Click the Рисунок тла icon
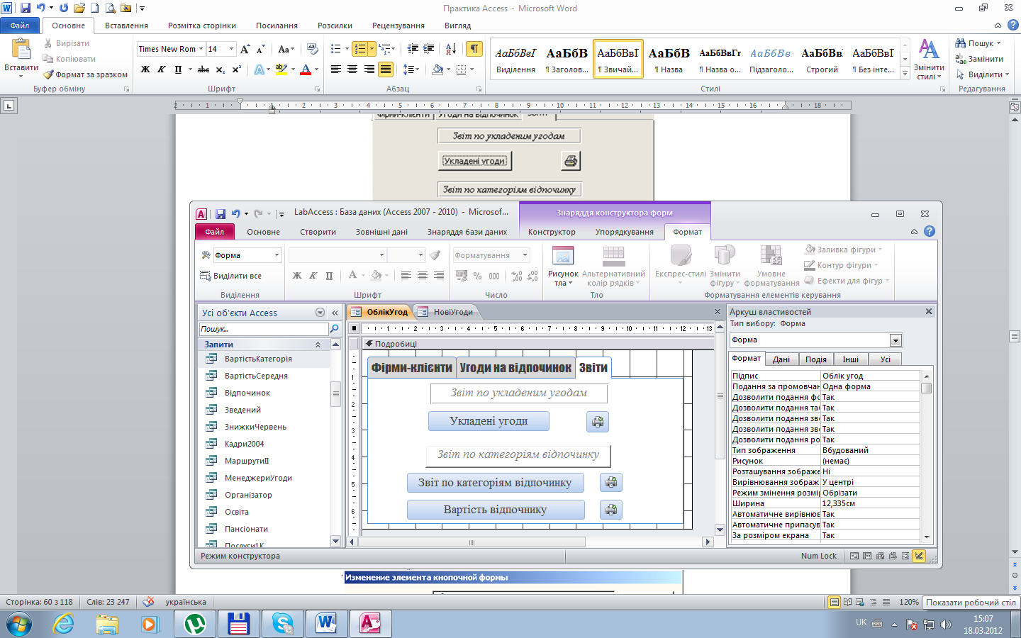1021x638 pixels. point(563,266)
